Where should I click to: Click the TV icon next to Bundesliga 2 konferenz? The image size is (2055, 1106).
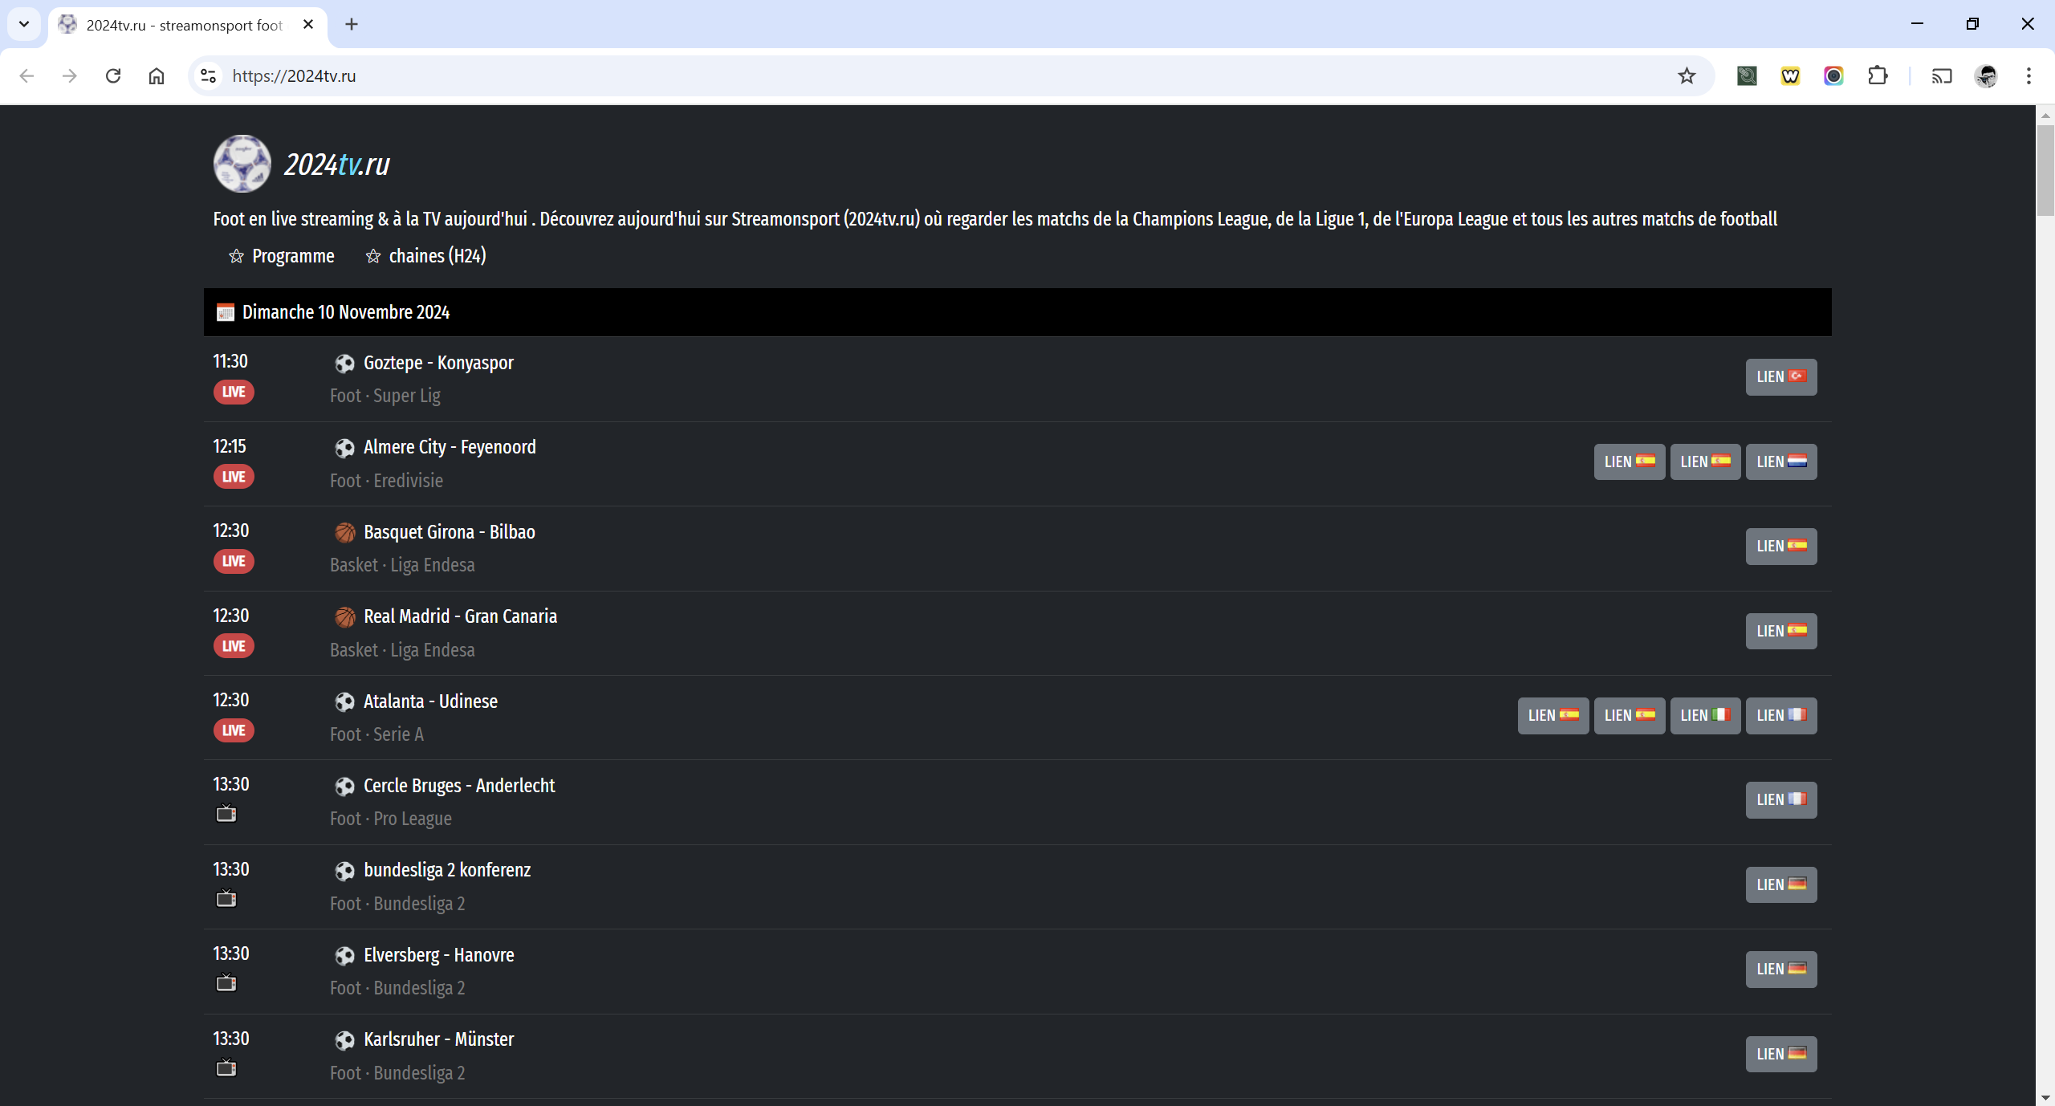click(225, 899)
